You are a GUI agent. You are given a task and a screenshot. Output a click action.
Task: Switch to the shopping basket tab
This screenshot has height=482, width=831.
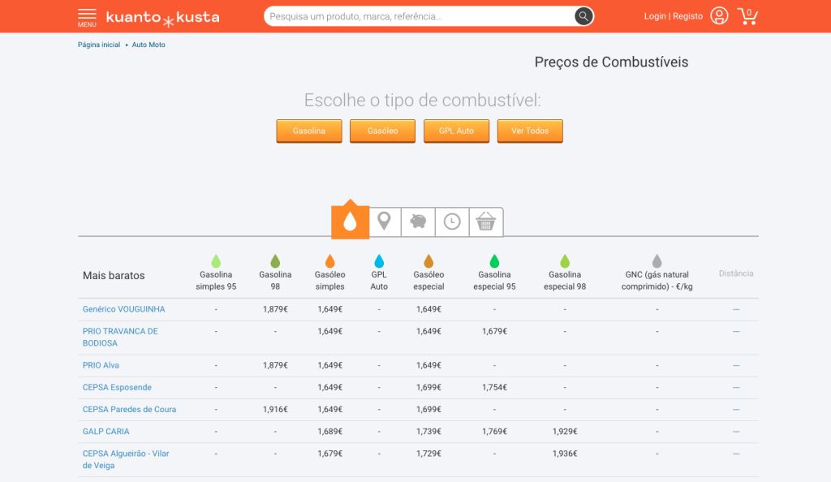[486, 222]
